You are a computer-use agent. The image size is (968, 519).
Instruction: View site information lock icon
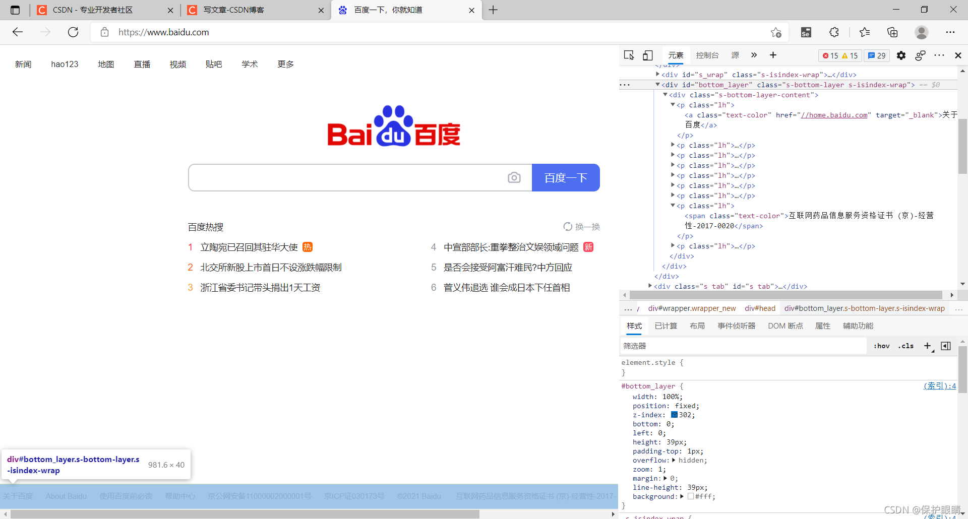point(104,32)
